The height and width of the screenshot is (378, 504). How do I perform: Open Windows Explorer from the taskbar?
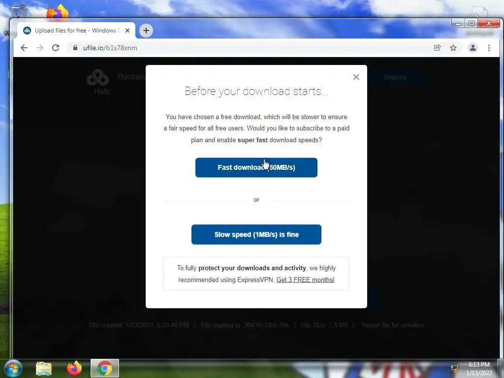point(44,368)
